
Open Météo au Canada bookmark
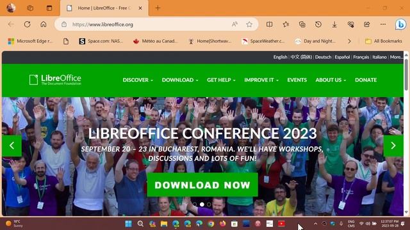click(x=155, y=41)
